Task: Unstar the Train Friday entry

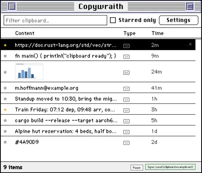Action: (5, 110)
